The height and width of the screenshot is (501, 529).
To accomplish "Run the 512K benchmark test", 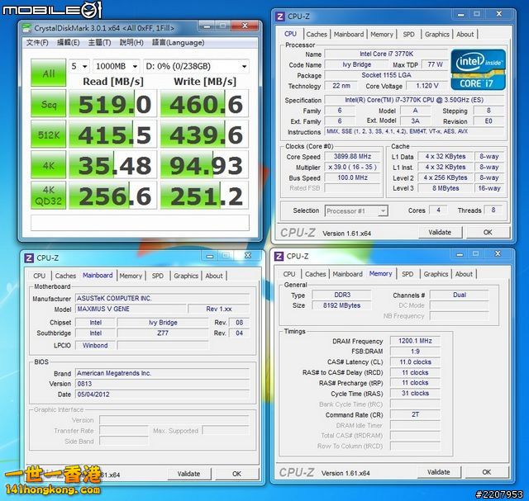I will [49, 135].
